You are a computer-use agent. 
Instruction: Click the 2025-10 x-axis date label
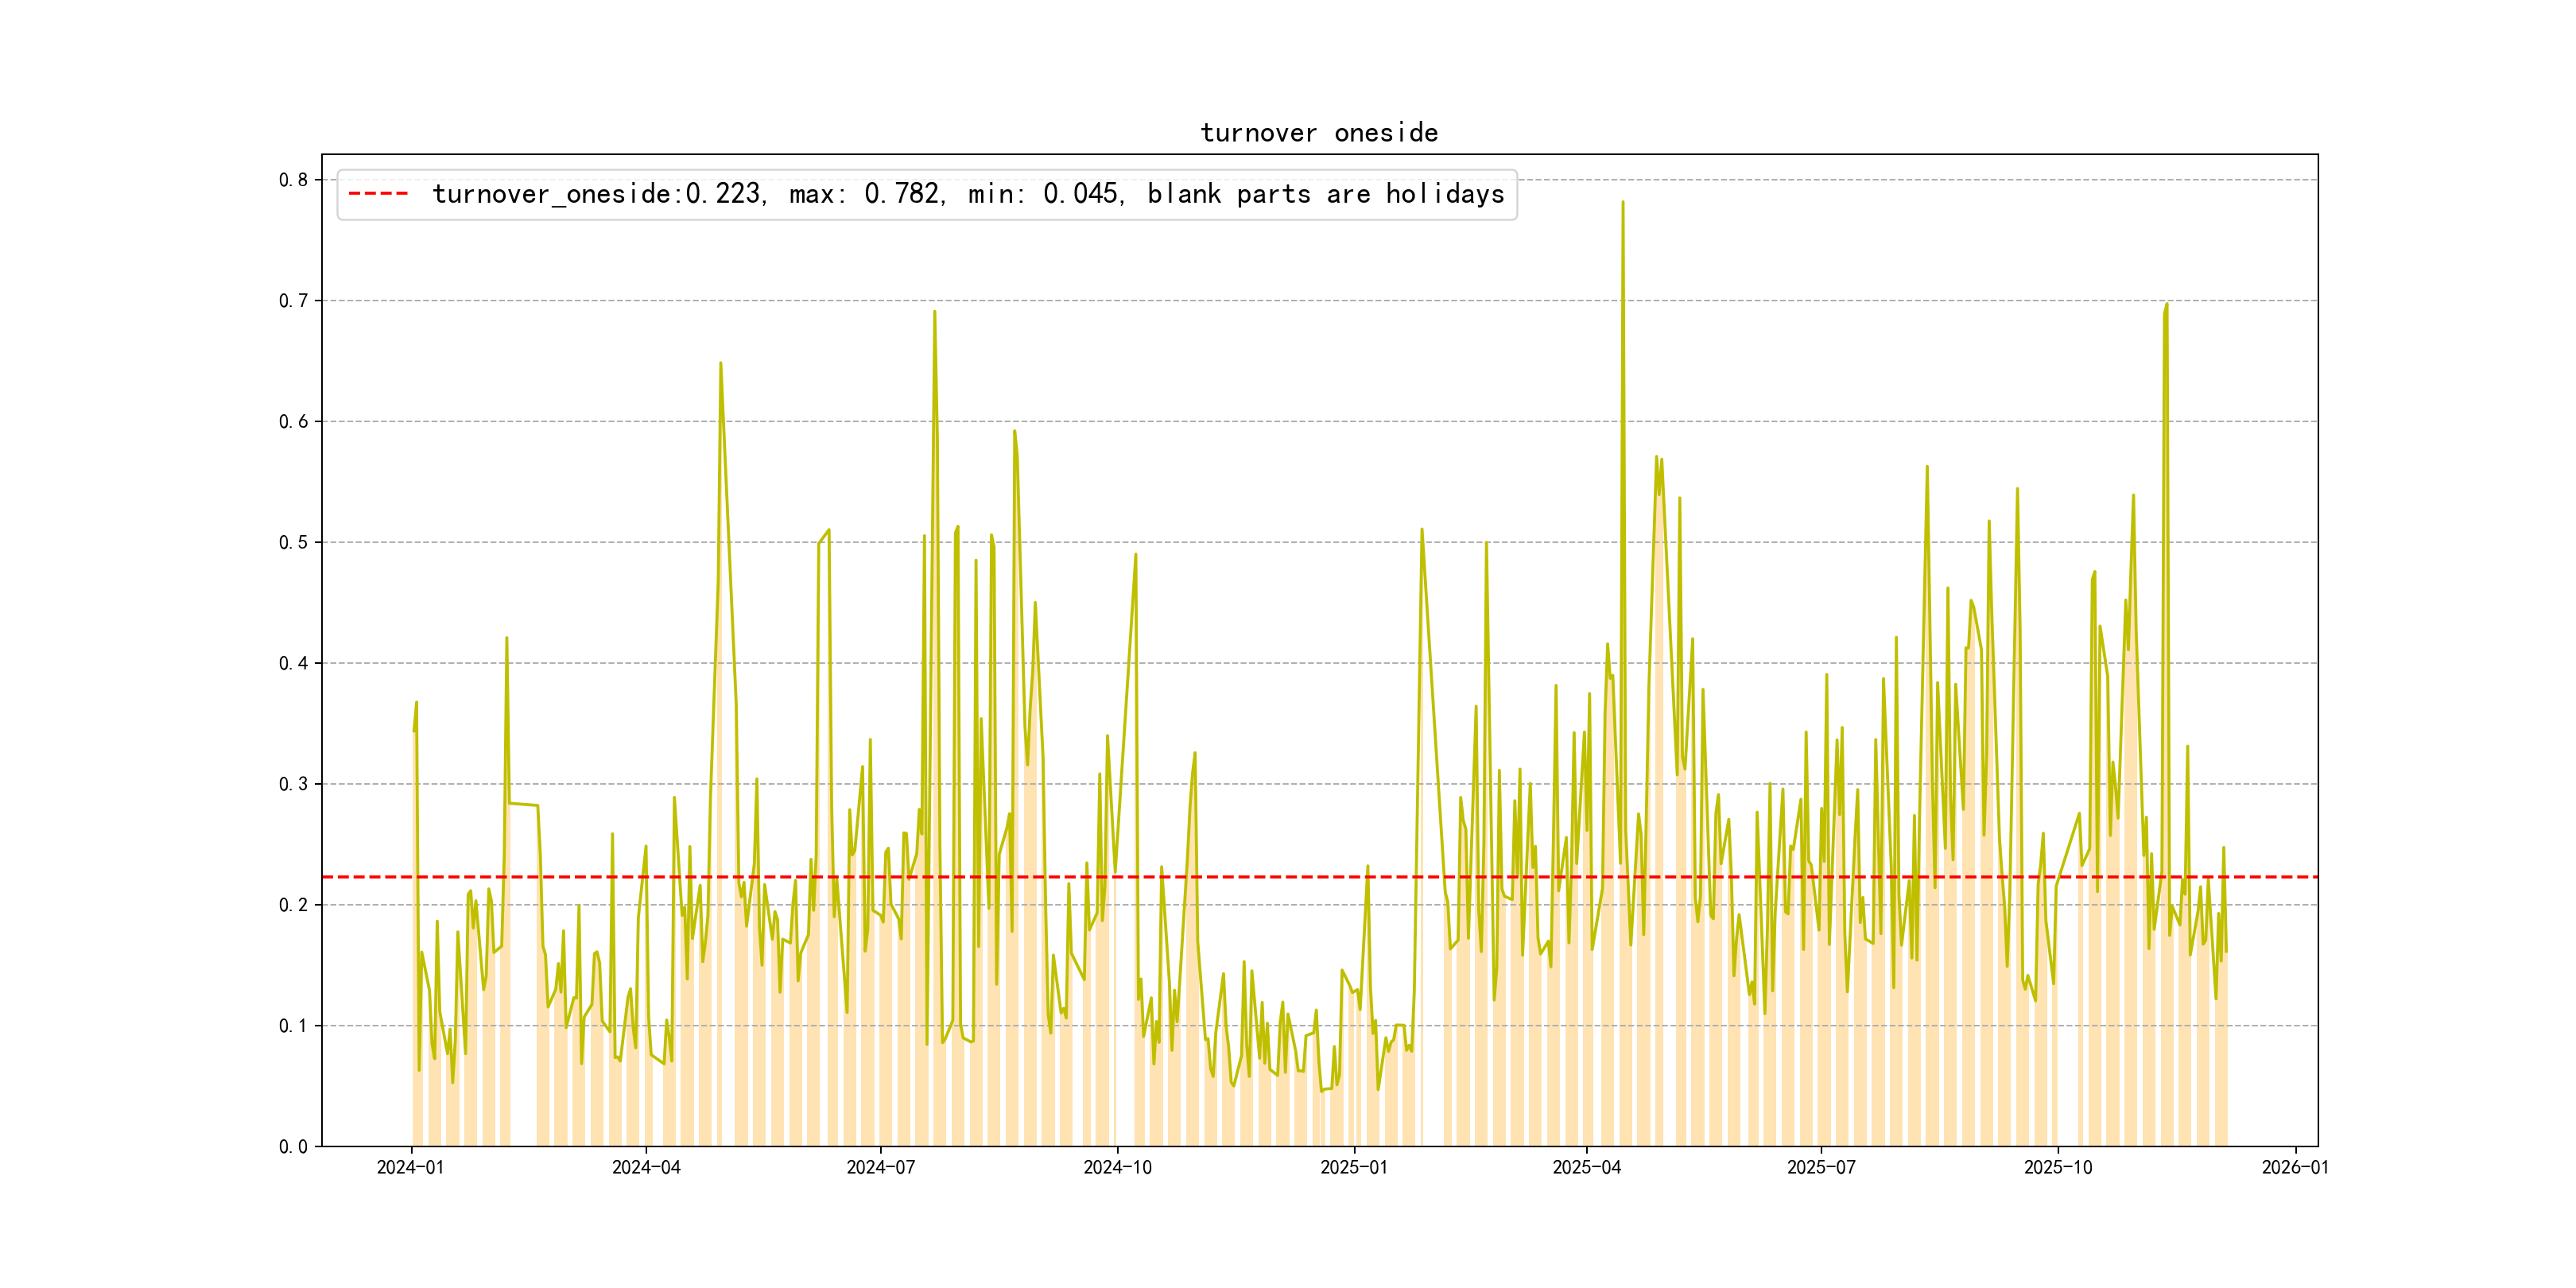pyautogui.click(x=2057, y=1168)
